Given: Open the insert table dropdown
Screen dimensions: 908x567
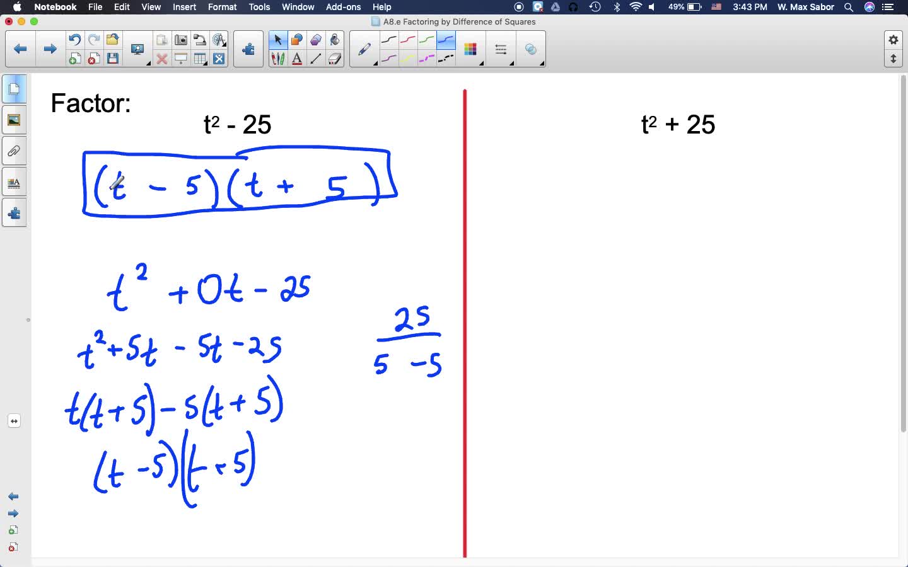Looking at the screenshot, I should tap(200, 59).
